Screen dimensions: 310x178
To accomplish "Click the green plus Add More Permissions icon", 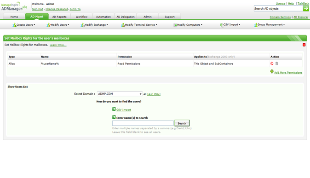I will point(272,72).
